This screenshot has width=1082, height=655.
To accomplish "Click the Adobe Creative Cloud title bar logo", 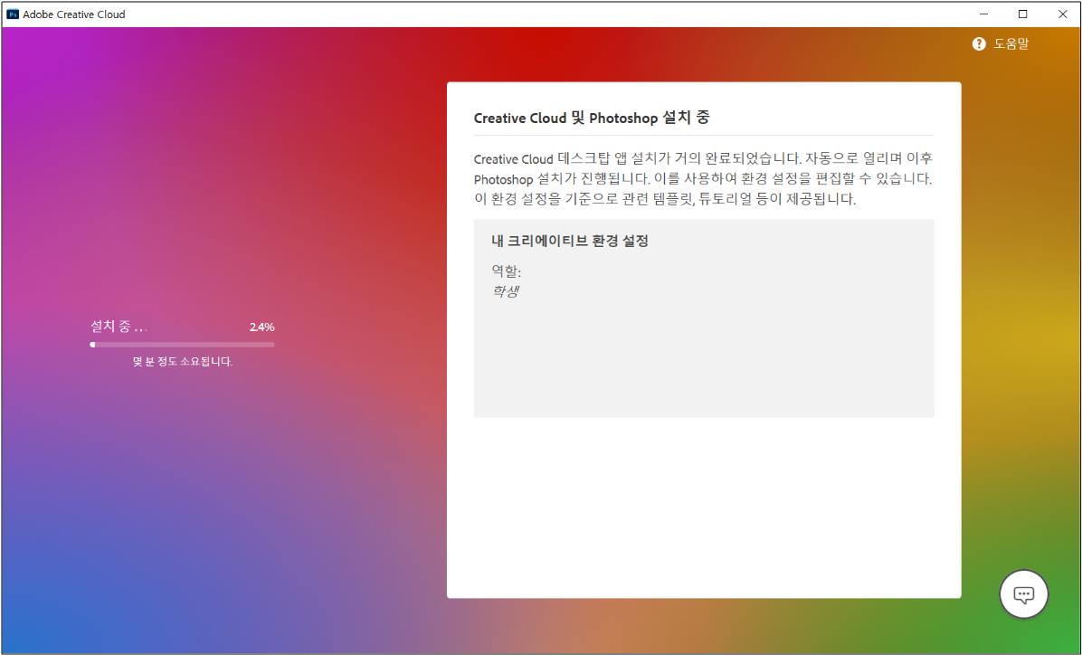I will 12,14.
